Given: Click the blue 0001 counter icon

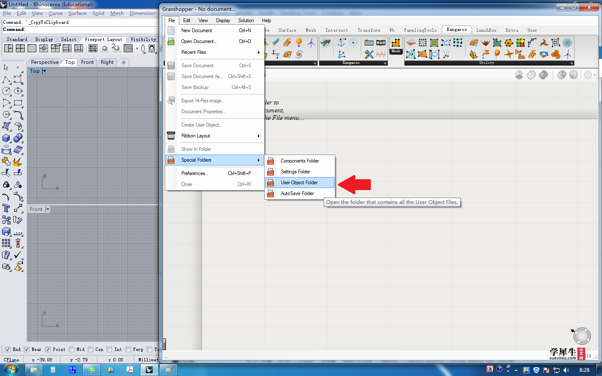Looking at the screenshot, I should point(369,43).
